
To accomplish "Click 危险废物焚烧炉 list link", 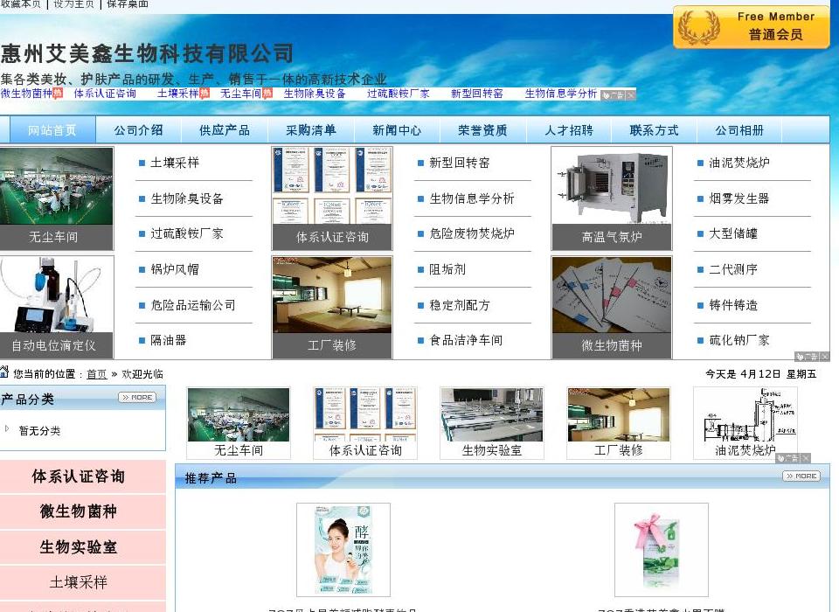I will point(472,233).
